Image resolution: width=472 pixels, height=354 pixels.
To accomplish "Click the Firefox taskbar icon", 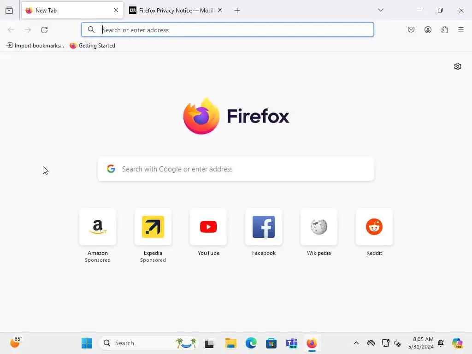I will point(312,343).
